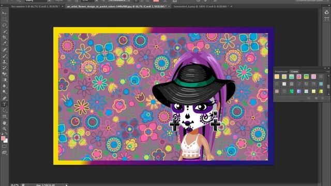The height and width of the screenshot is (186, 331).
Task: Apply the magenta-pink style in top row
Action: point(314,76)
